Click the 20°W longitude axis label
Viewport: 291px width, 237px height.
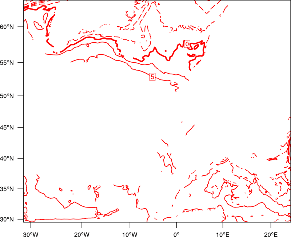click(x=82, y=234)
